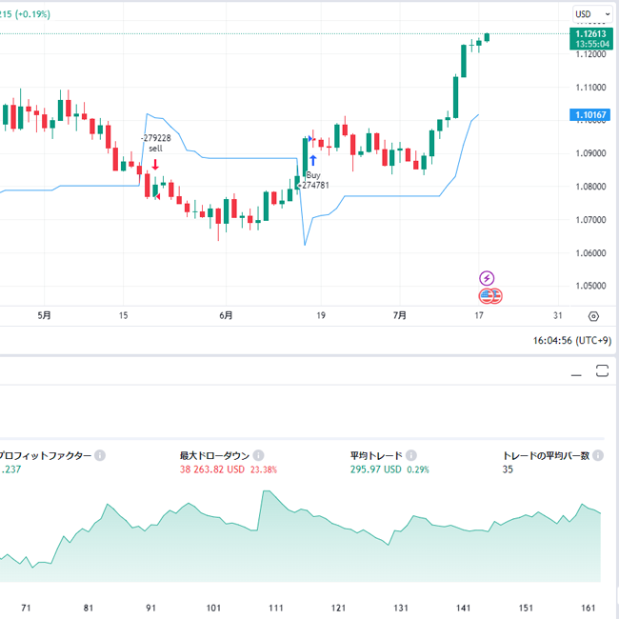Click the blue trailing stop indicator line
Viewport: 619px width, 619px height.
coord(252,158)
